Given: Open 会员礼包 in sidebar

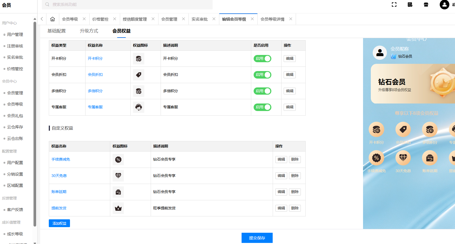Looking at the screenshot, I should pyautogui.click(x=15, y=116).
